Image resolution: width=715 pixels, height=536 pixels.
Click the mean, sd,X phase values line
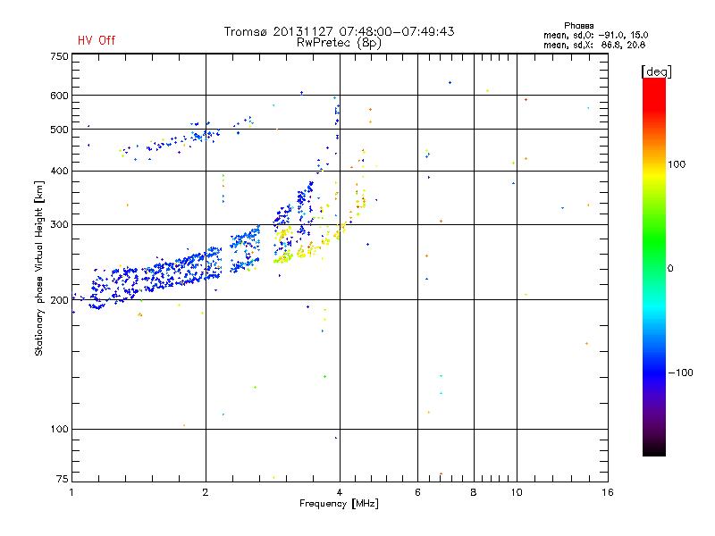click(x=594, y=45)
